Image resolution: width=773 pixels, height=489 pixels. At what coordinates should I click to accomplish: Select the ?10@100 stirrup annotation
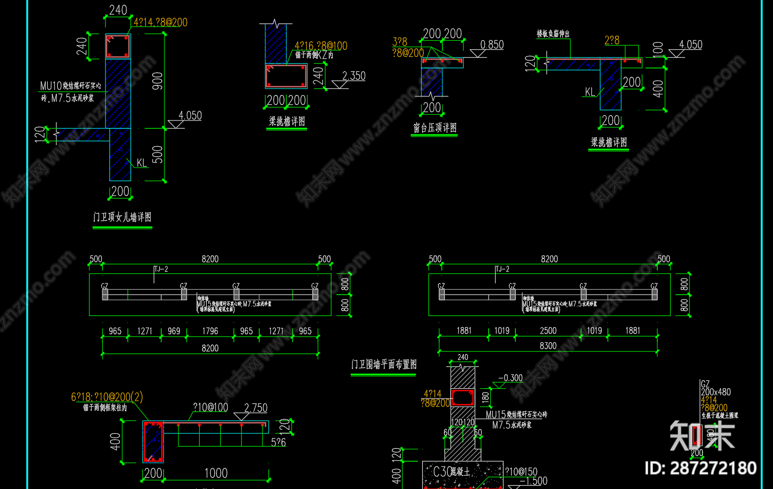tap(210, 408)
